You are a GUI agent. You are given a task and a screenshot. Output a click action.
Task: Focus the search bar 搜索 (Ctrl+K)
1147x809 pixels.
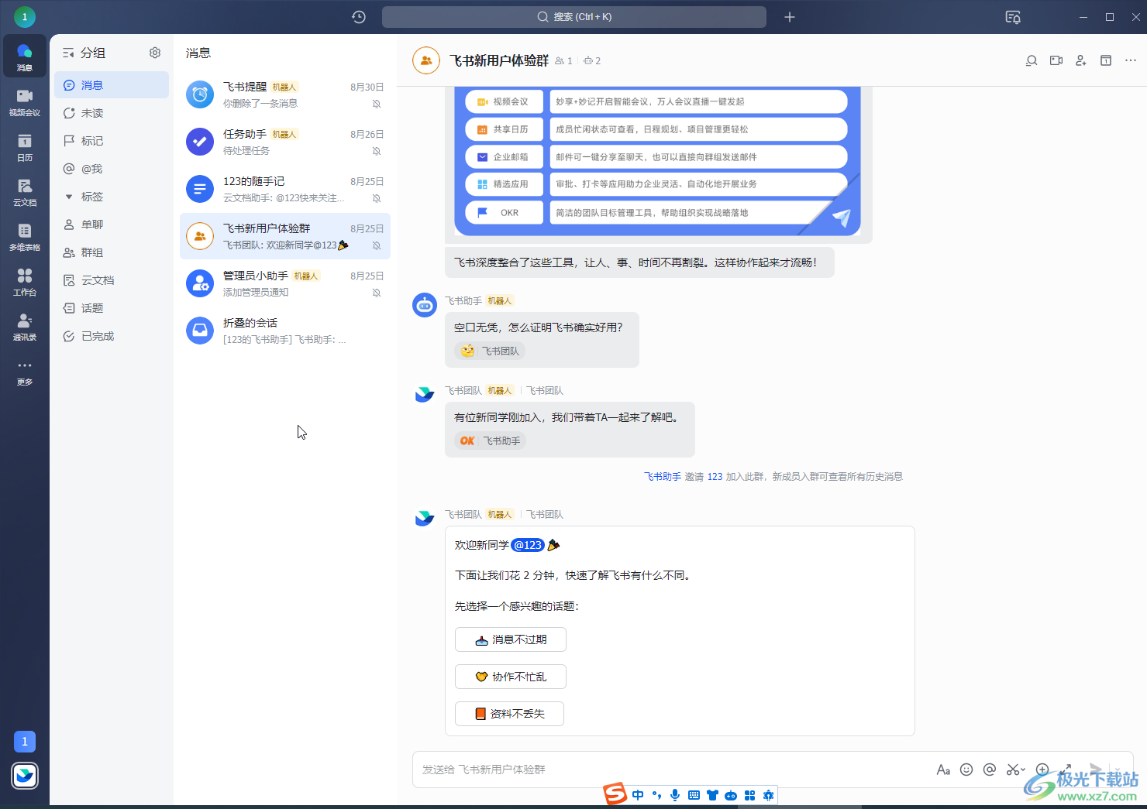[x=574, y=17]
